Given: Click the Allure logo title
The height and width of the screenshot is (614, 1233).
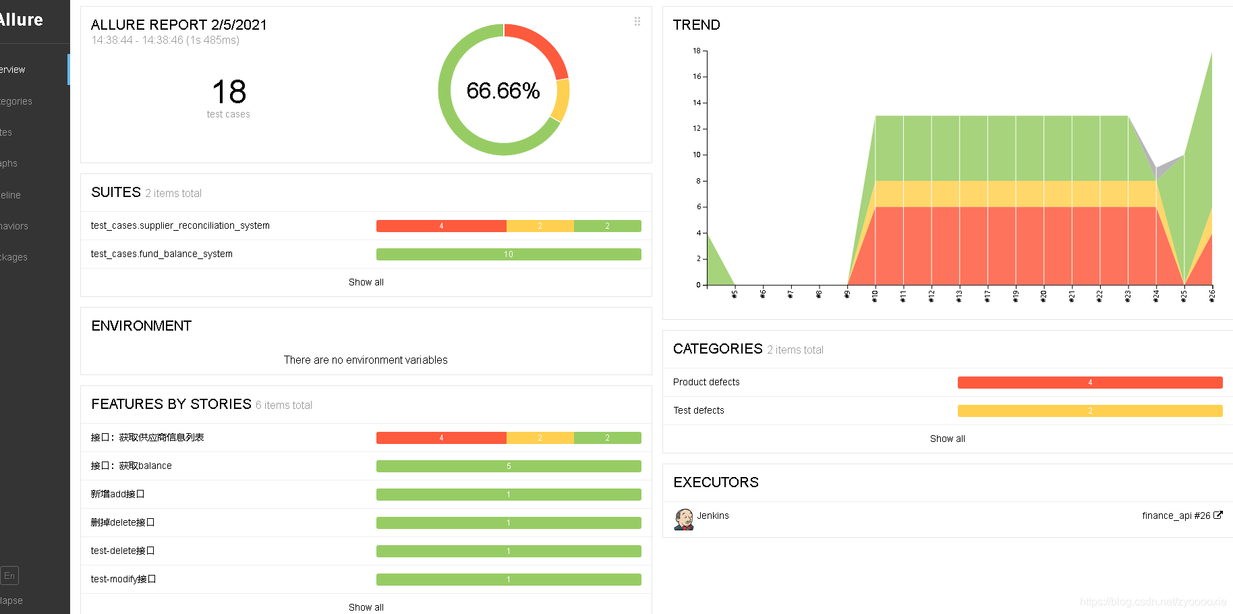Looking at the screenshot, I should pyautogui.click(x=22, y=20).
